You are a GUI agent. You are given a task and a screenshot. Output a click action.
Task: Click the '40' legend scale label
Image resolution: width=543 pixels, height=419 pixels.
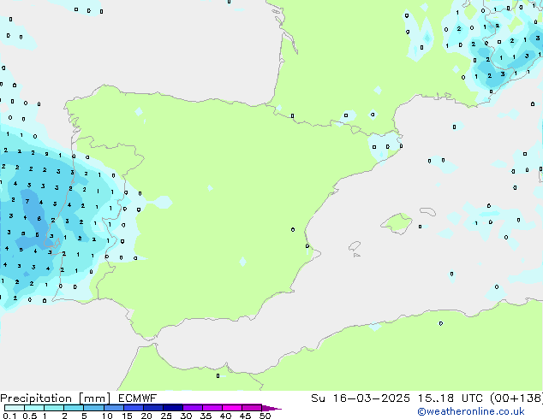(x=225, y=416)
